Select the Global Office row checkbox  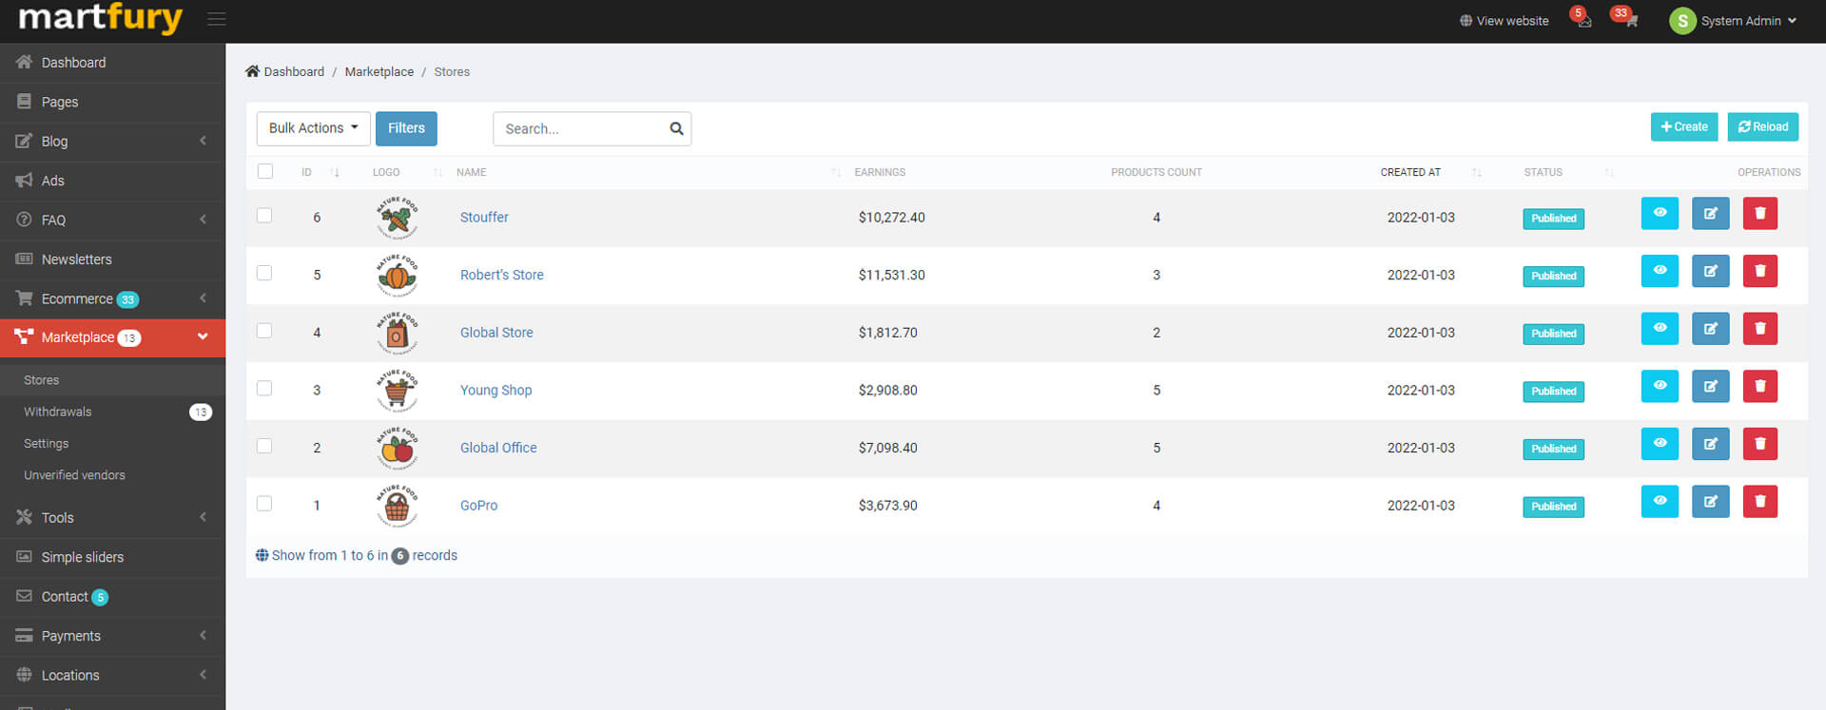point(264,446)
